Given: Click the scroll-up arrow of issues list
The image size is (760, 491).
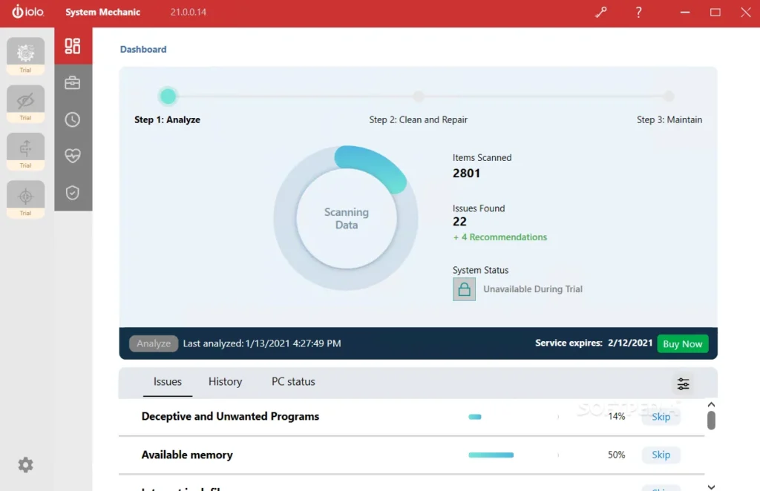Looking at the screenshot, I should [711, 405].
